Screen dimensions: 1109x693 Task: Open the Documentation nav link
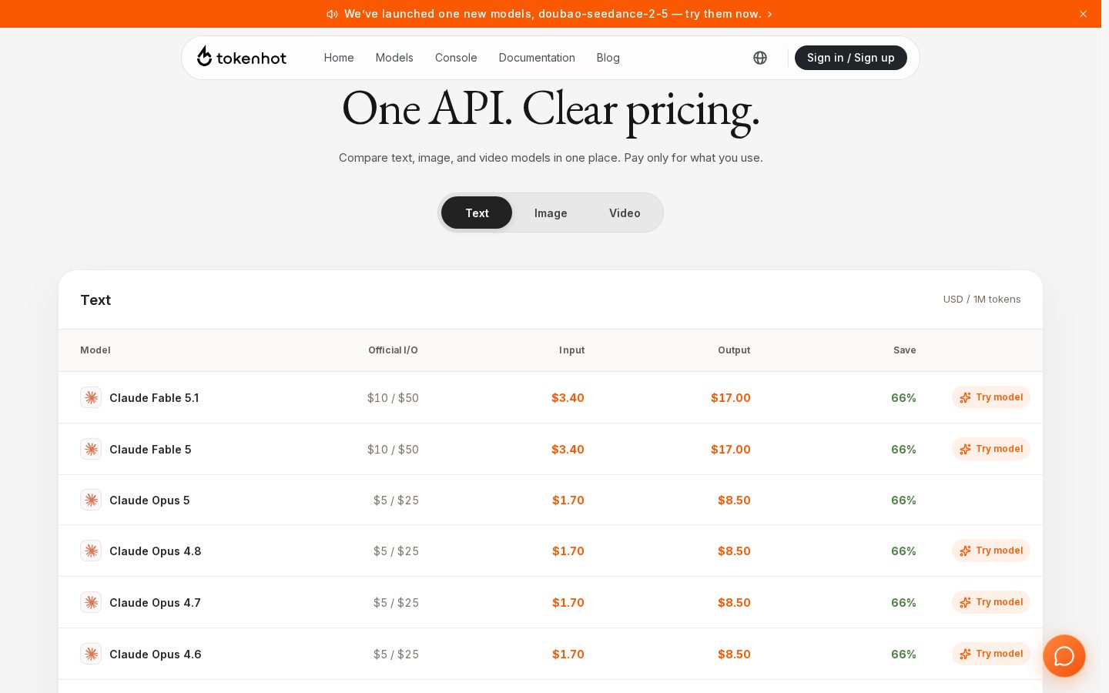pyautogui.click(x=537, y=58)
